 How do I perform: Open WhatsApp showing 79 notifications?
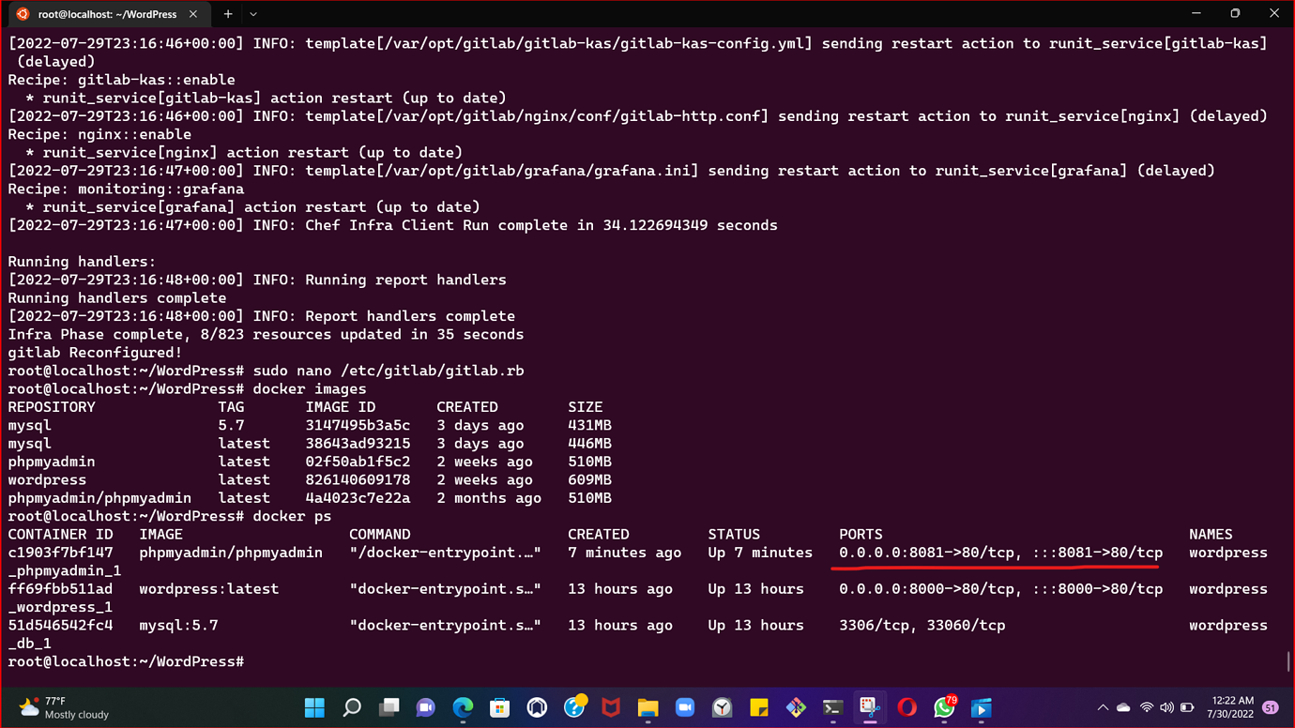click(x=942, y=709)
